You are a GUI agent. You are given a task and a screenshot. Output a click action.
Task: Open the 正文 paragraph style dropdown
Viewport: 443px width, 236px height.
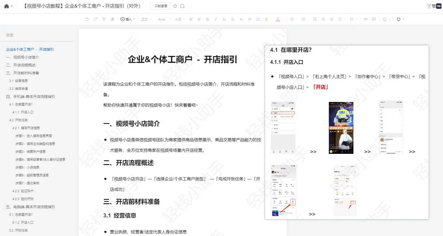coord(146,19)
